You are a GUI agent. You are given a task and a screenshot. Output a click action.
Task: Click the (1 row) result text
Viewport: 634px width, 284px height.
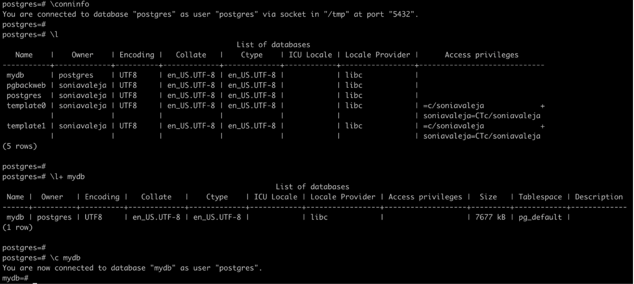click(17, 227)
